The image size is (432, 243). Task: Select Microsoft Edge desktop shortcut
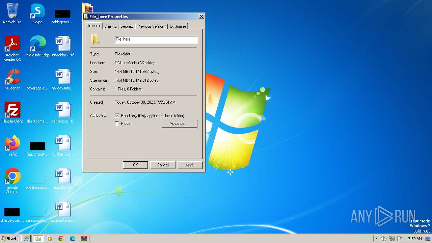pyautogui.click(x=37, y=47)
